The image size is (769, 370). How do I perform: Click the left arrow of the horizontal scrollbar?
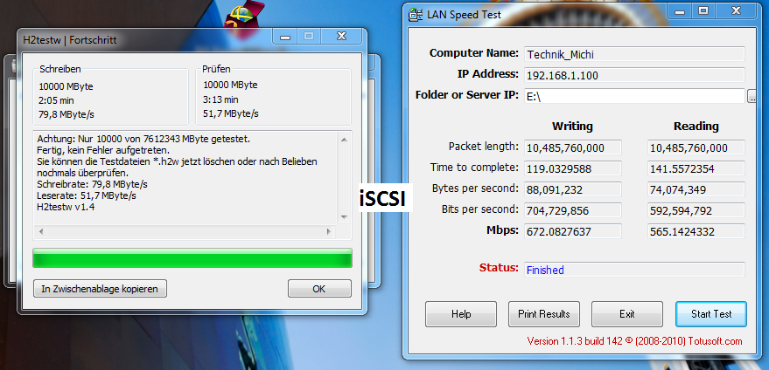point(40,232)
